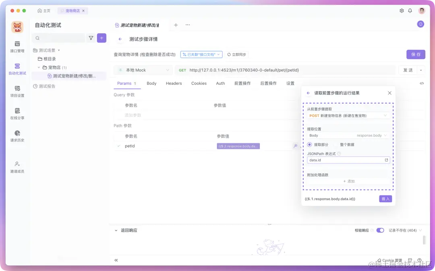Click the filter icon above the test tree

[x=91, y=38]
